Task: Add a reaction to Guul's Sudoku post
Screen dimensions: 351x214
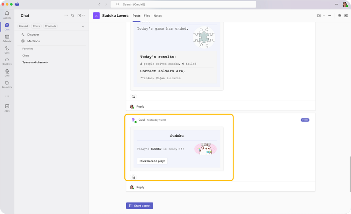Action: (133, 177)
